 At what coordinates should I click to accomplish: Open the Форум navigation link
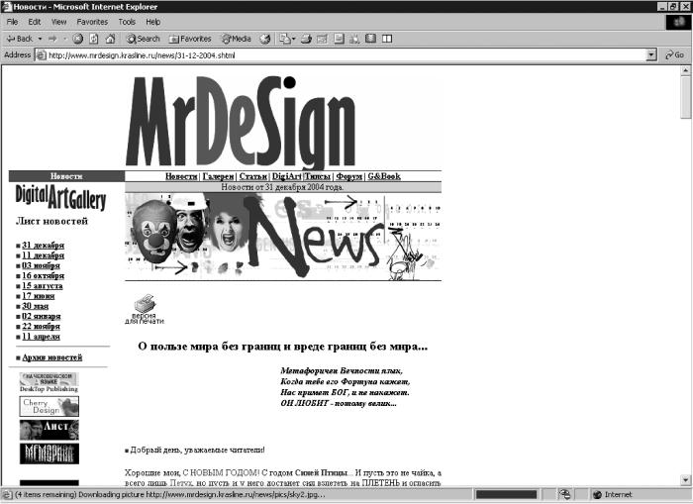[349, 176]
